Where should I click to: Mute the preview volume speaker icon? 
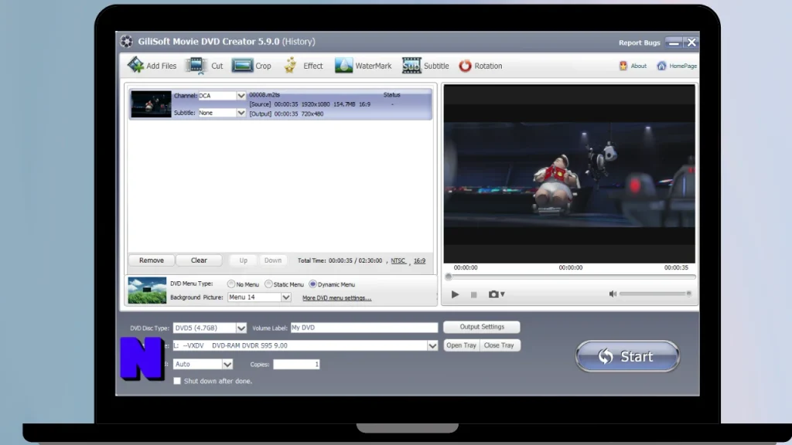(613, 294)
